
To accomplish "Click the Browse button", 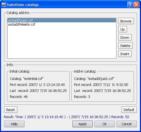I will pos(126,21).
